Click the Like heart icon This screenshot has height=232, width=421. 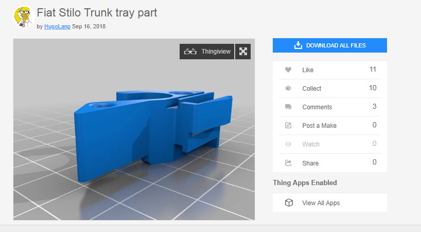click(288, 70)
